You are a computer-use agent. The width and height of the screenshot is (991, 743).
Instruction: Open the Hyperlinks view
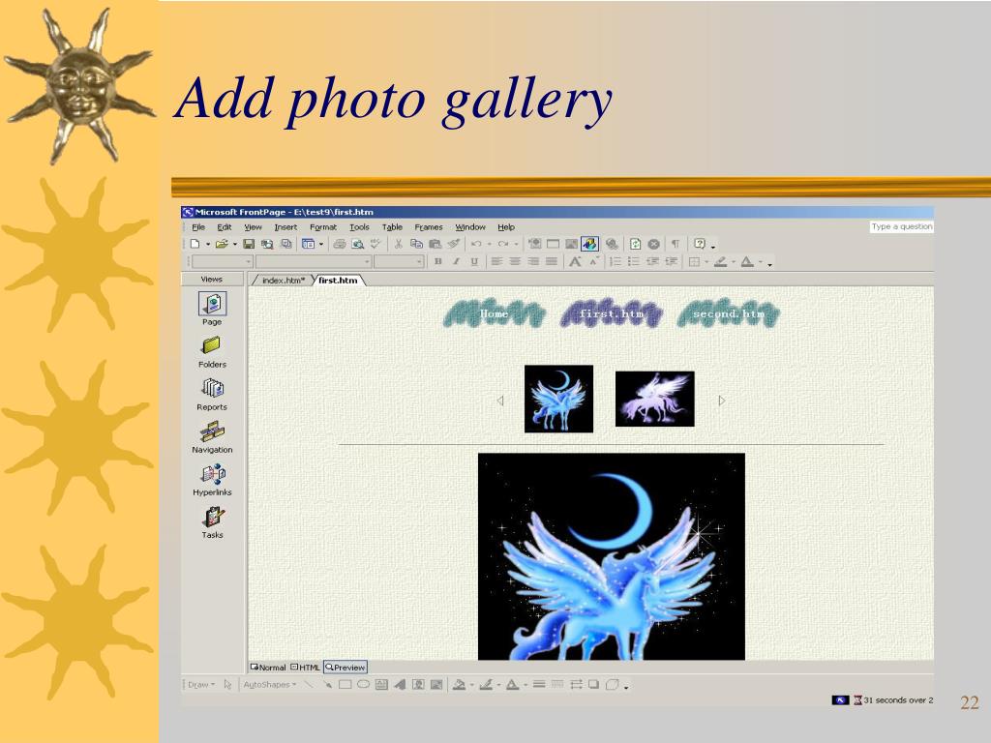[x=212, y=480]
